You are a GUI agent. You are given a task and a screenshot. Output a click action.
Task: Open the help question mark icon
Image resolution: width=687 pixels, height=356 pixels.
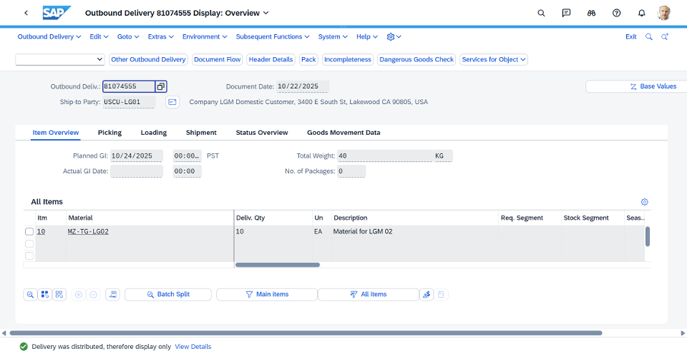pos(616,13)
